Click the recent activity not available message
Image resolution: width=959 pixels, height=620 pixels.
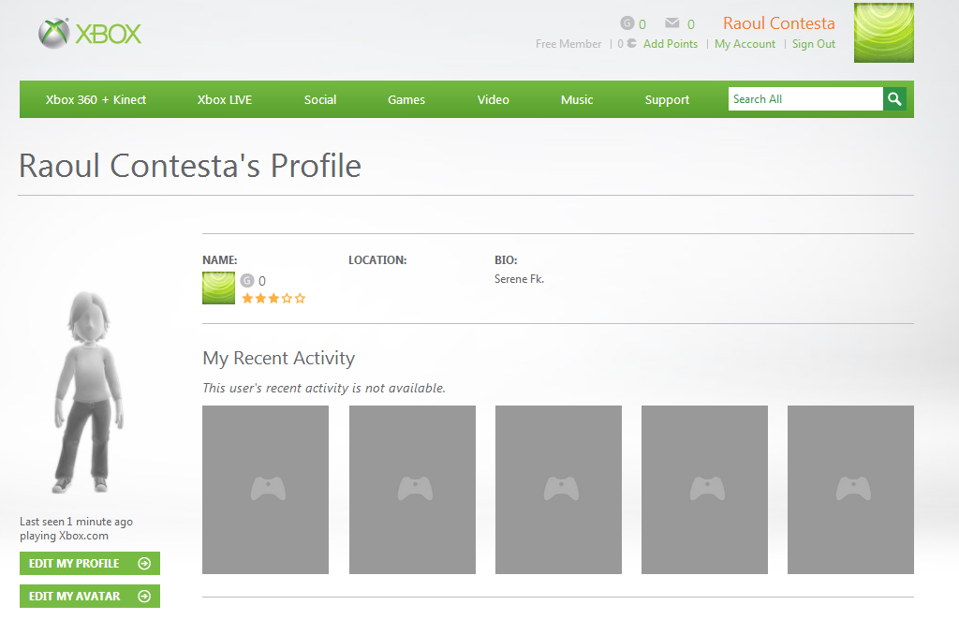324,389
